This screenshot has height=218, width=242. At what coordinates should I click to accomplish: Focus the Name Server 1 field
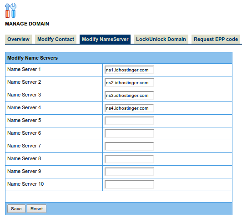129,70
